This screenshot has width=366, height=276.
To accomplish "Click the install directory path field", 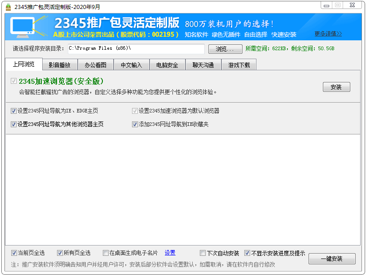I will coord(137,49).
